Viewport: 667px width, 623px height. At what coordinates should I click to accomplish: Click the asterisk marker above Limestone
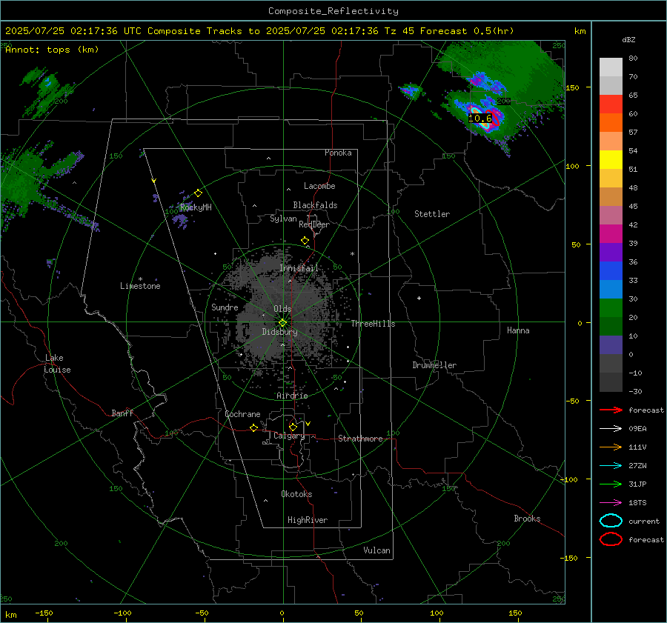pyautogui.click(x=140, y=279)
